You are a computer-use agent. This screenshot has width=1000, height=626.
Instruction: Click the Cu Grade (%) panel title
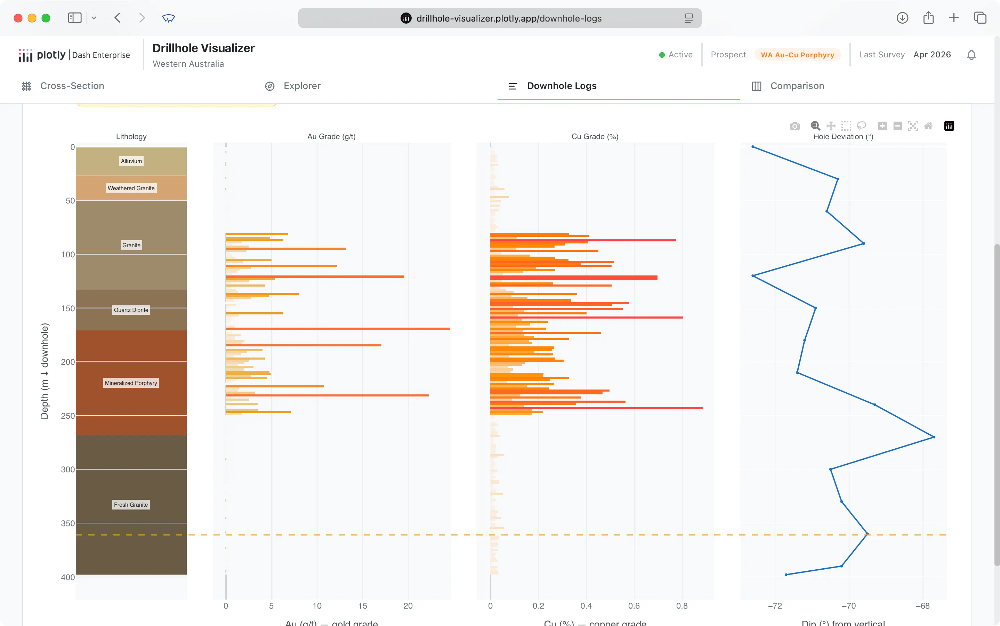click(595, 137)
